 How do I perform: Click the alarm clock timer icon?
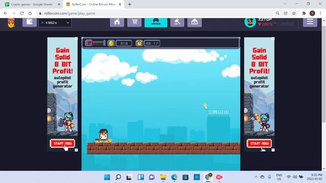pos(139,43)
